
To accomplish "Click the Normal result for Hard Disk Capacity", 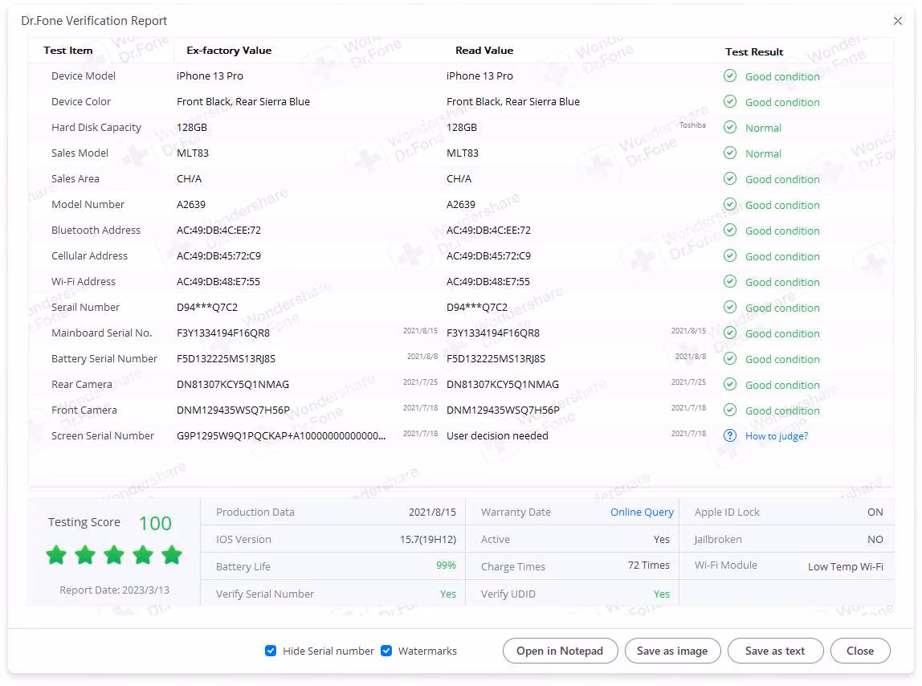I will coord(763,129).
